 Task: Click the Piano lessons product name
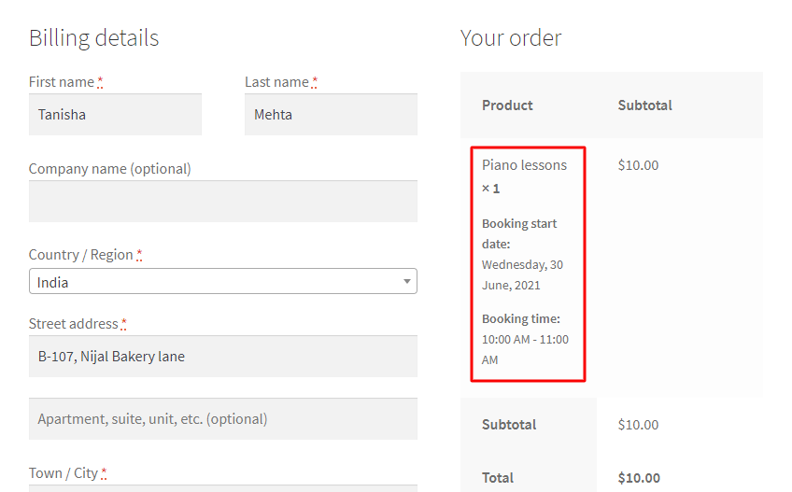click(524, 165)
